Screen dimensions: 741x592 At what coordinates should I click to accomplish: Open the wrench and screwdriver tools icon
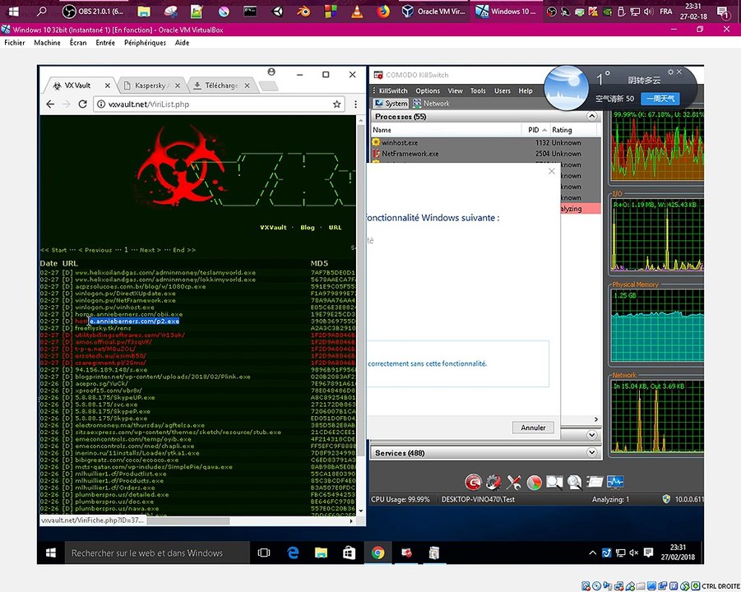tap(514, 482)
